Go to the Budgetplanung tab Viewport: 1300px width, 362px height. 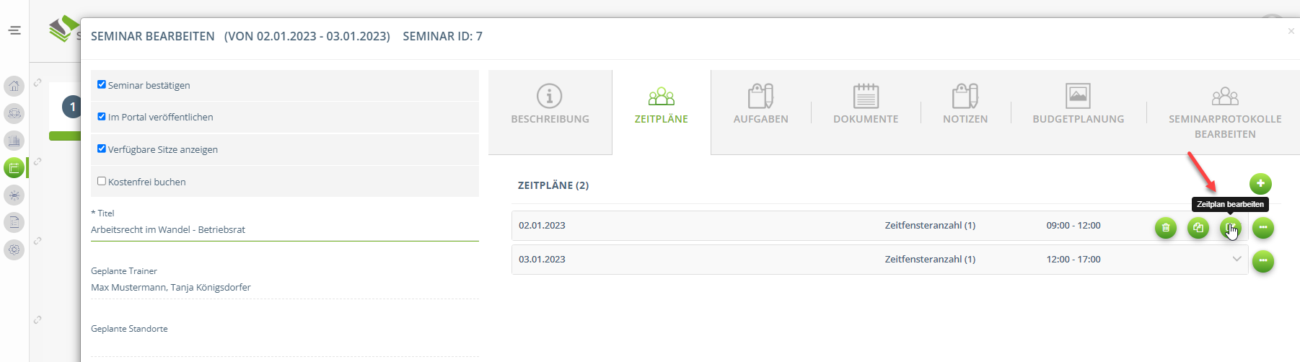(x=1078, y=105)
